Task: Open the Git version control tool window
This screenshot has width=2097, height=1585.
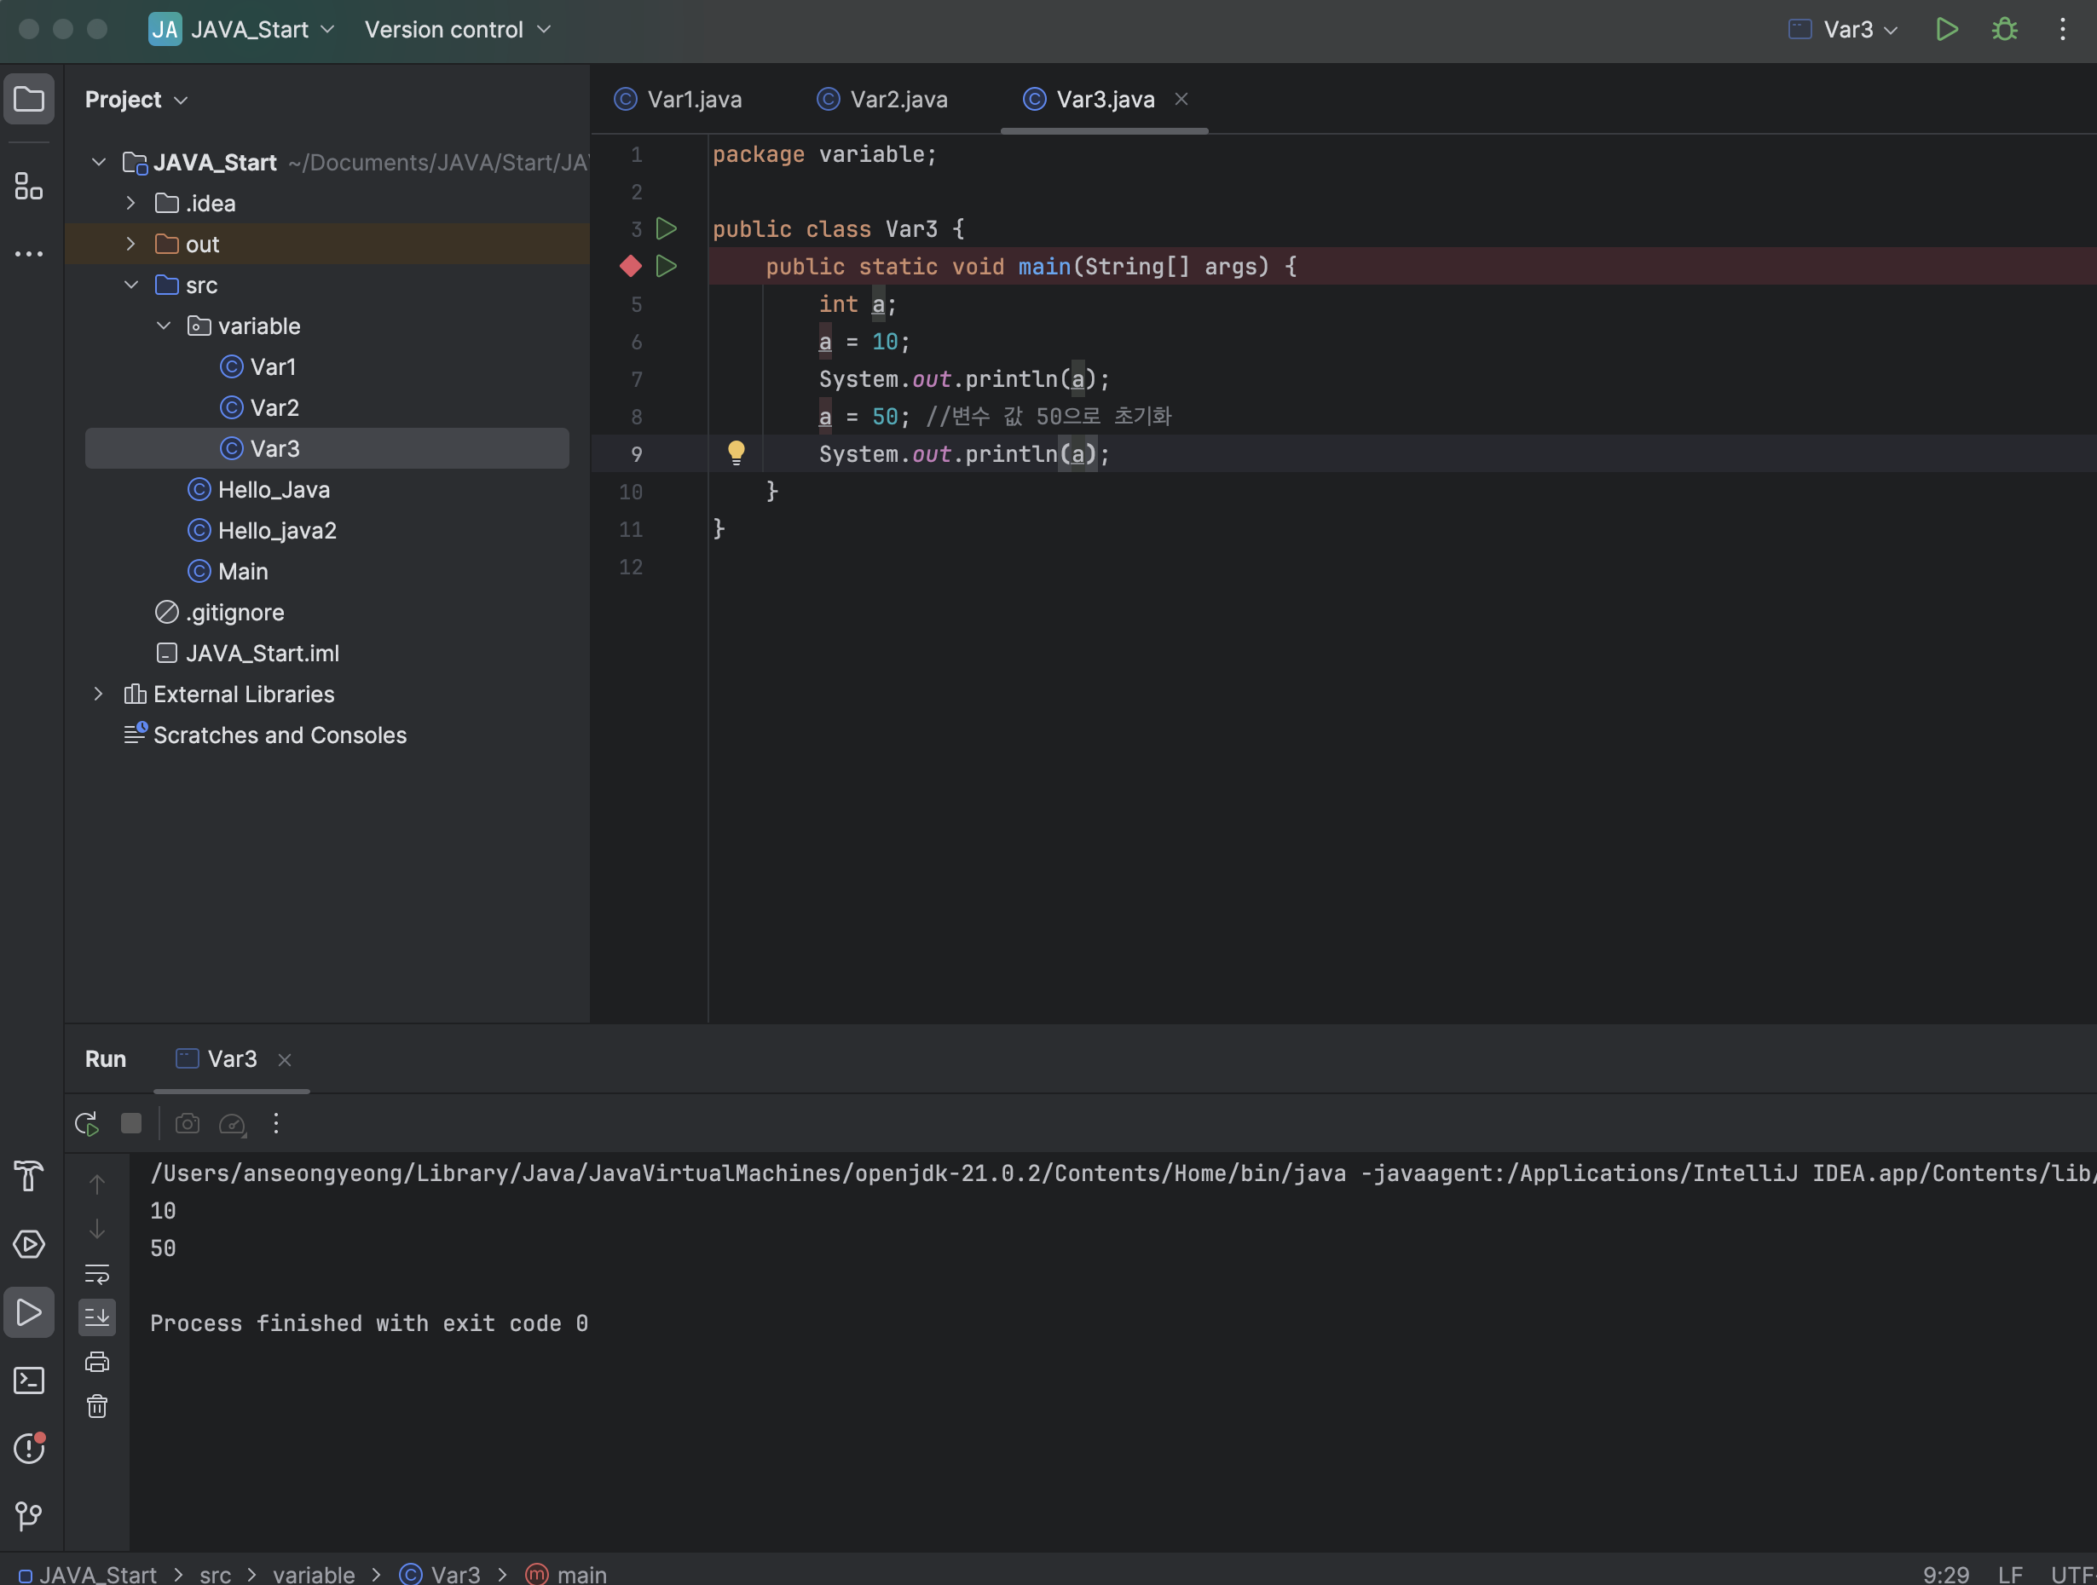Action: pos(28,1516)
